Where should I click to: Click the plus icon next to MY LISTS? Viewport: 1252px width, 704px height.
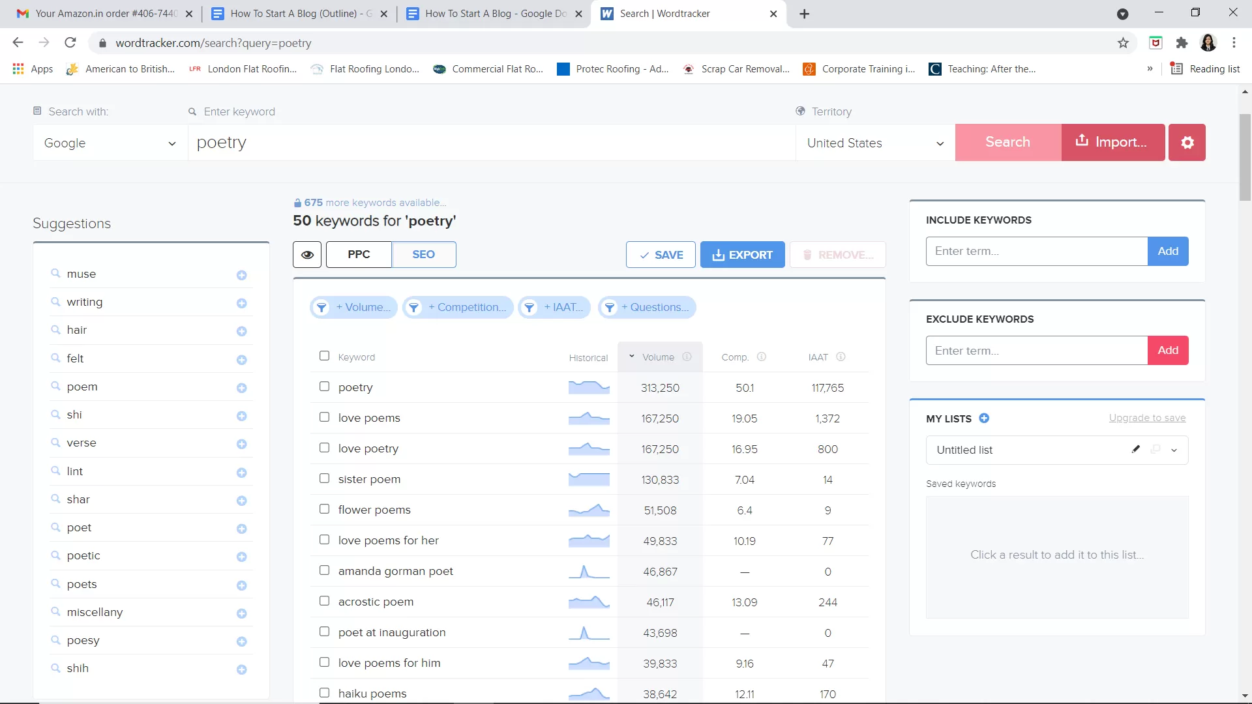[x=984, y=418]
